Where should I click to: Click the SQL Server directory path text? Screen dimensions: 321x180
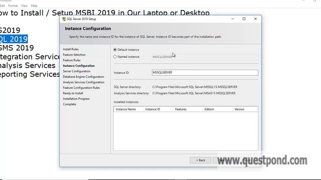(195, 87)
